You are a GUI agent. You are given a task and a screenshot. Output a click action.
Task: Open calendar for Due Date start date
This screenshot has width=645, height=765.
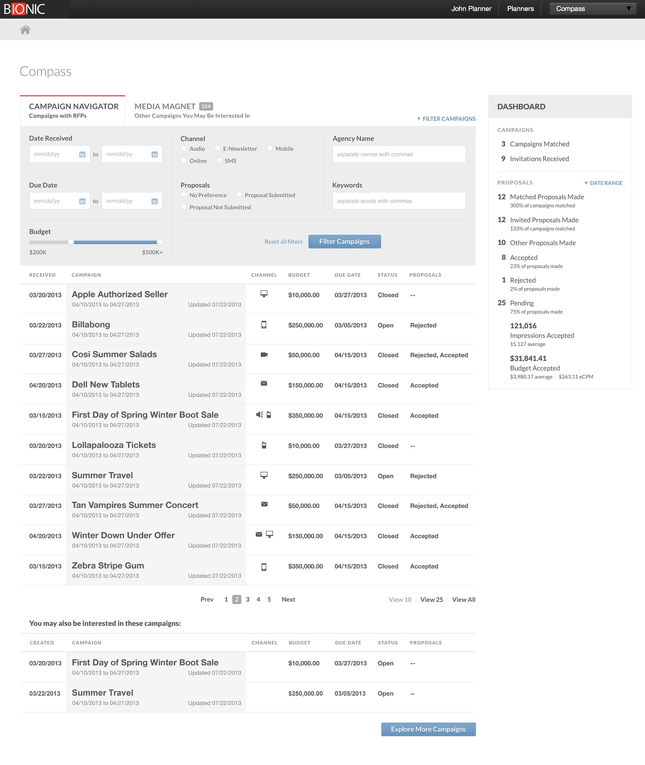point(82,201)
